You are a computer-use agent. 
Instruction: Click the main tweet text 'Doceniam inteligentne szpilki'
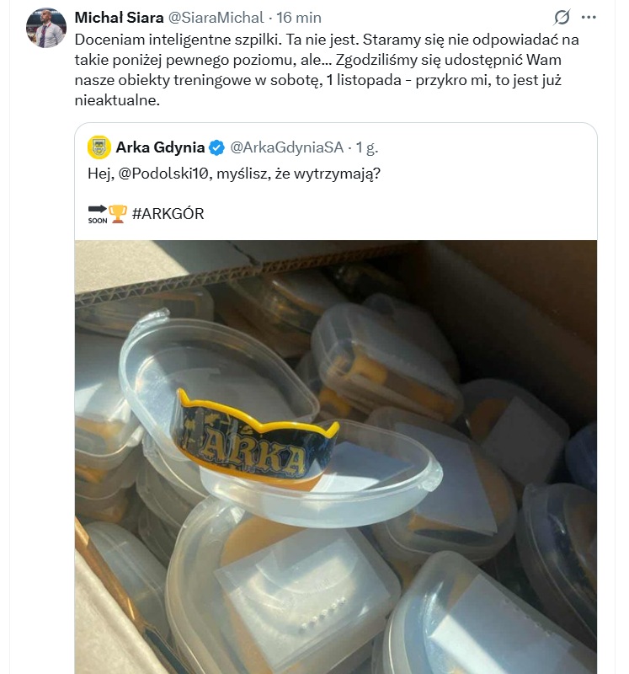(179, 40)
